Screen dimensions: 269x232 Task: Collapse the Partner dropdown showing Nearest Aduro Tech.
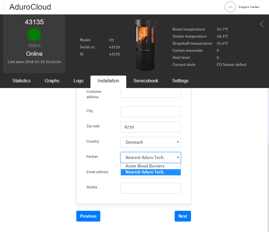tap(151, 158)
